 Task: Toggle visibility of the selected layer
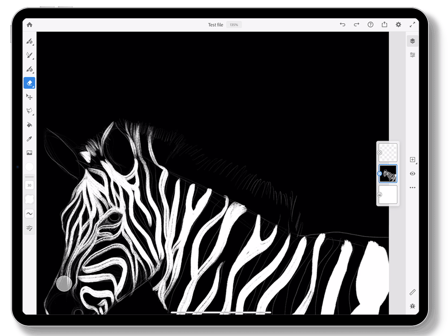412,174
